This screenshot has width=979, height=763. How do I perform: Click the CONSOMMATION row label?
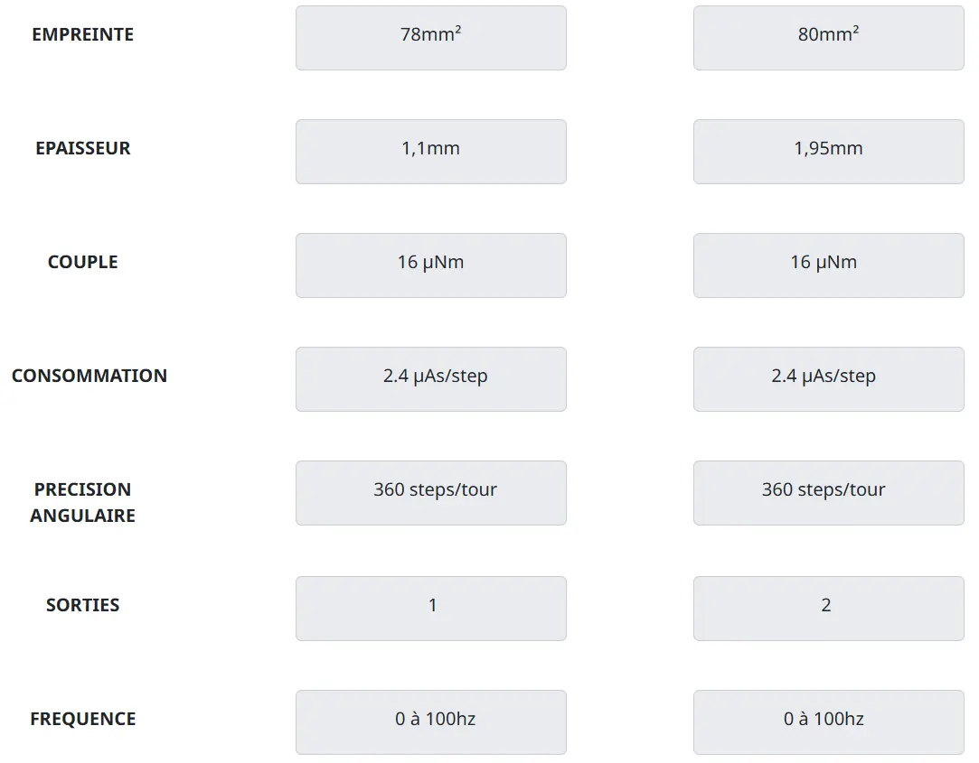point(89,376)
